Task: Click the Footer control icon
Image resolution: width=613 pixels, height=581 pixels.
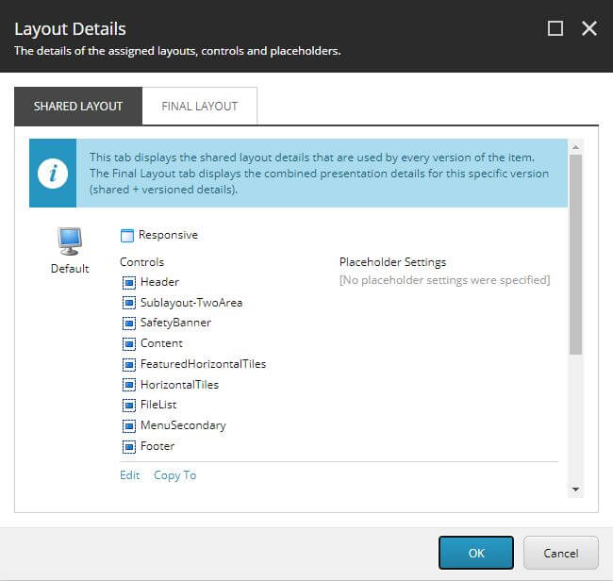Action: tap(129, 447)
